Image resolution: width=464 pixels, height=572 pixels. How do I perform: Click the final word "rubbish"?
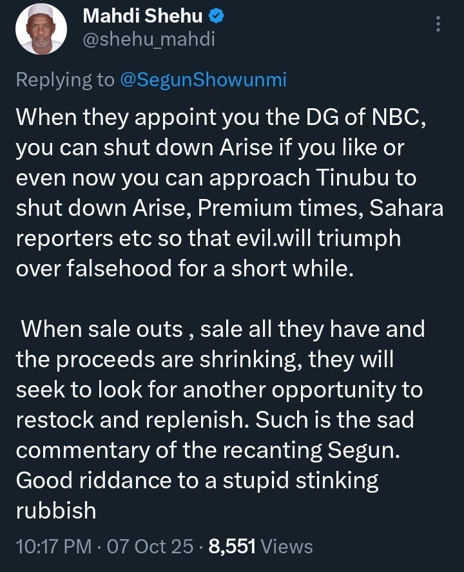[56, 510]
